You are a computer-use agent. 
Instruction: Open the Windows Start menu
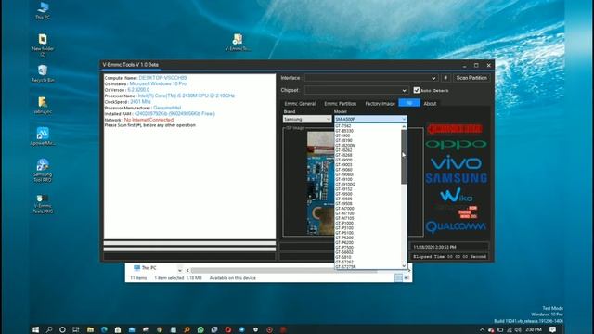[x=35, y=329]
